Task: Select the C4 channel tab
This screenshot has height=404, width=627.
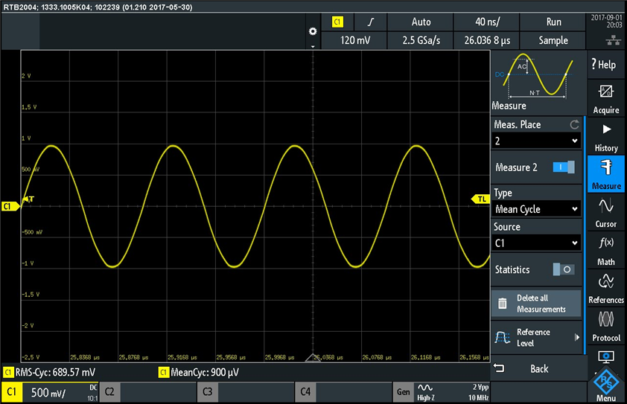Action: click(x=343, y=391)
